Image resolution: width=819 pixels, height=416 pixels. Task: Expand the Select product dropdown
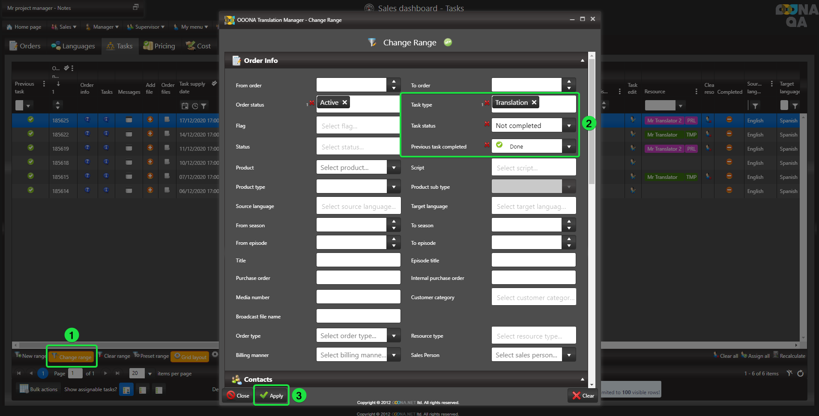[x=393, y=168]
